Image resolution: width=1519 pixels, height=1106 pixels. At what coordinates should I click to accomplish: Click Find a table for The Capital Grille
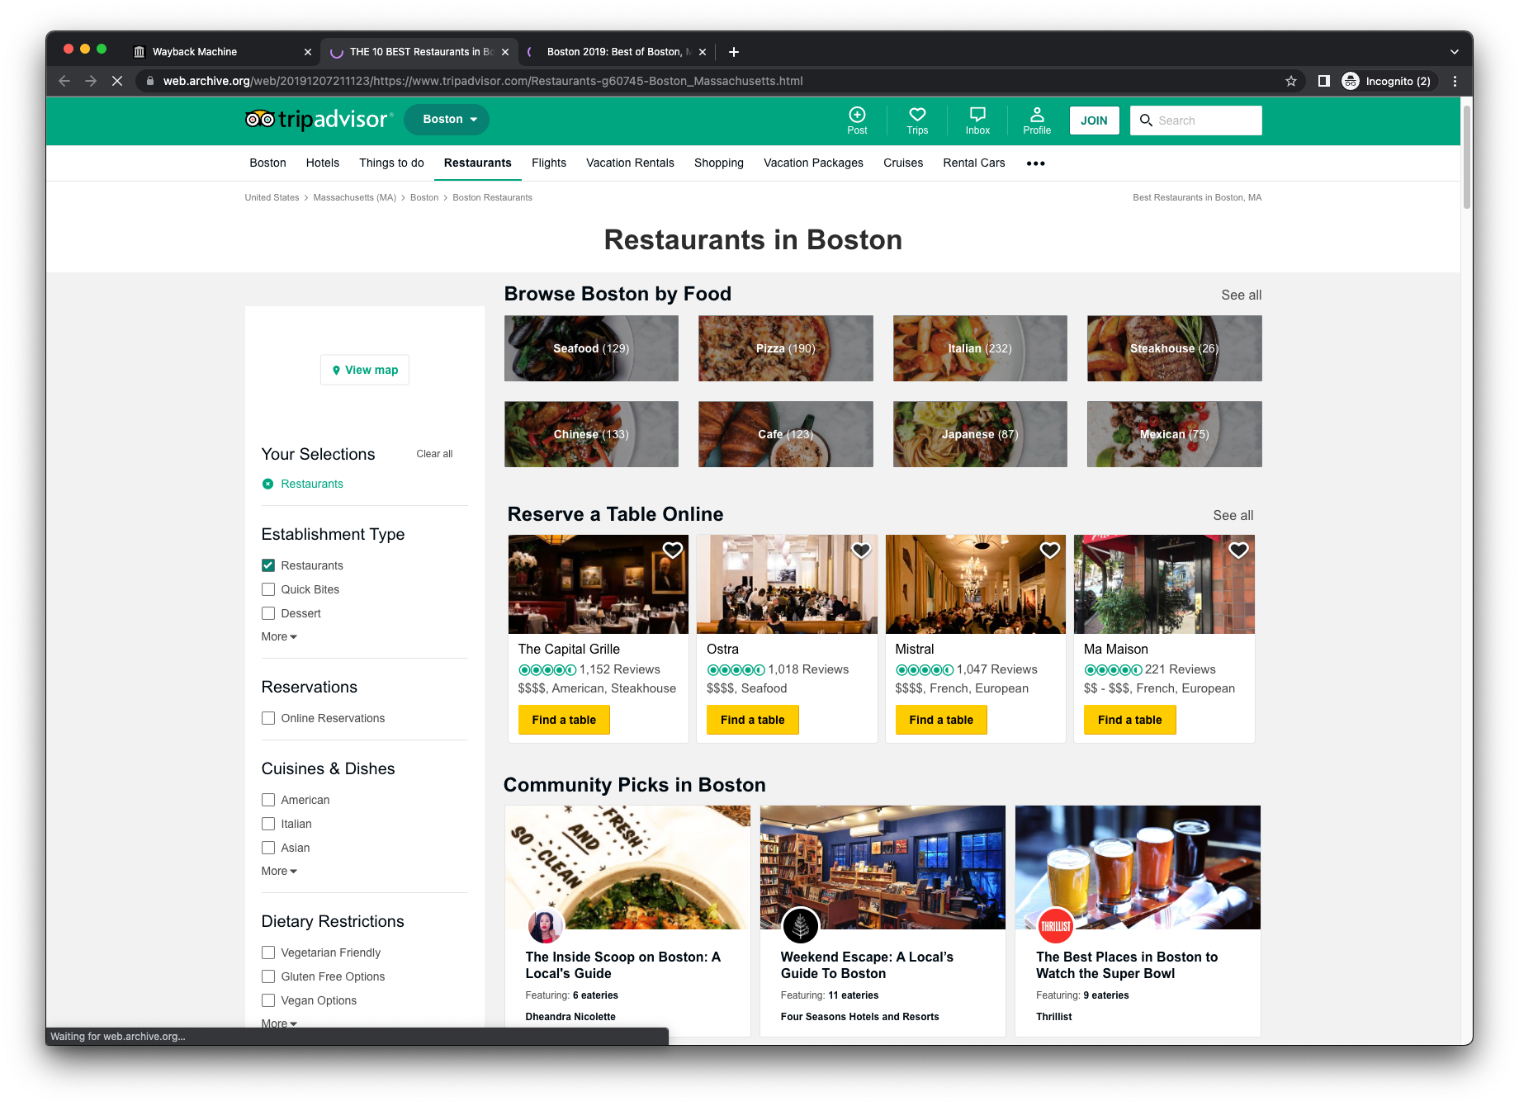(564, 719)
